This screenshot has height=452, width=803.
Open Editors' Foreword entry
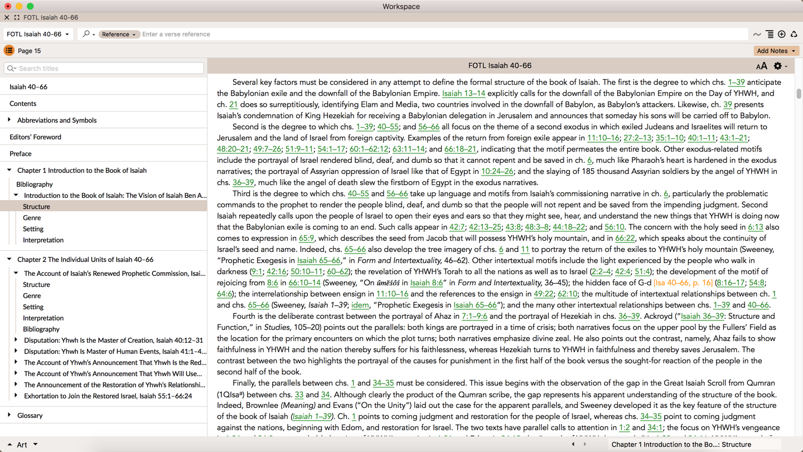point(35,137)
